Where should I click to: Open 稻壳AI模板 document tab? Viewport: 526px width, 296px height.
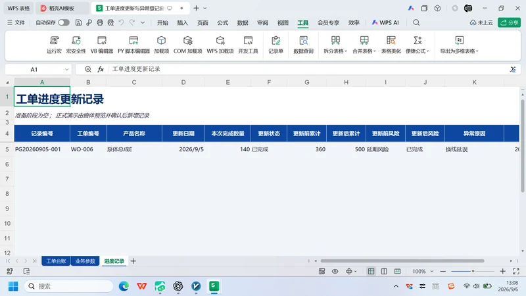[x=61, y=8]
